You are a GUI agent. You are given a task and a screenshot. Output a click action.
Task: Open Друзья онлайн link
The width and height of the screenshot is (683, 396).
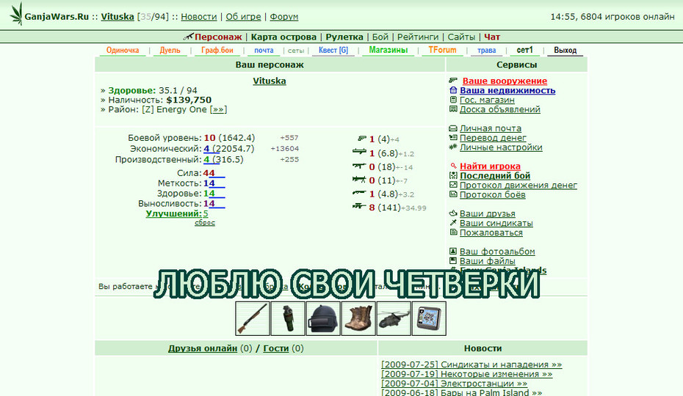tap(203, 348)
